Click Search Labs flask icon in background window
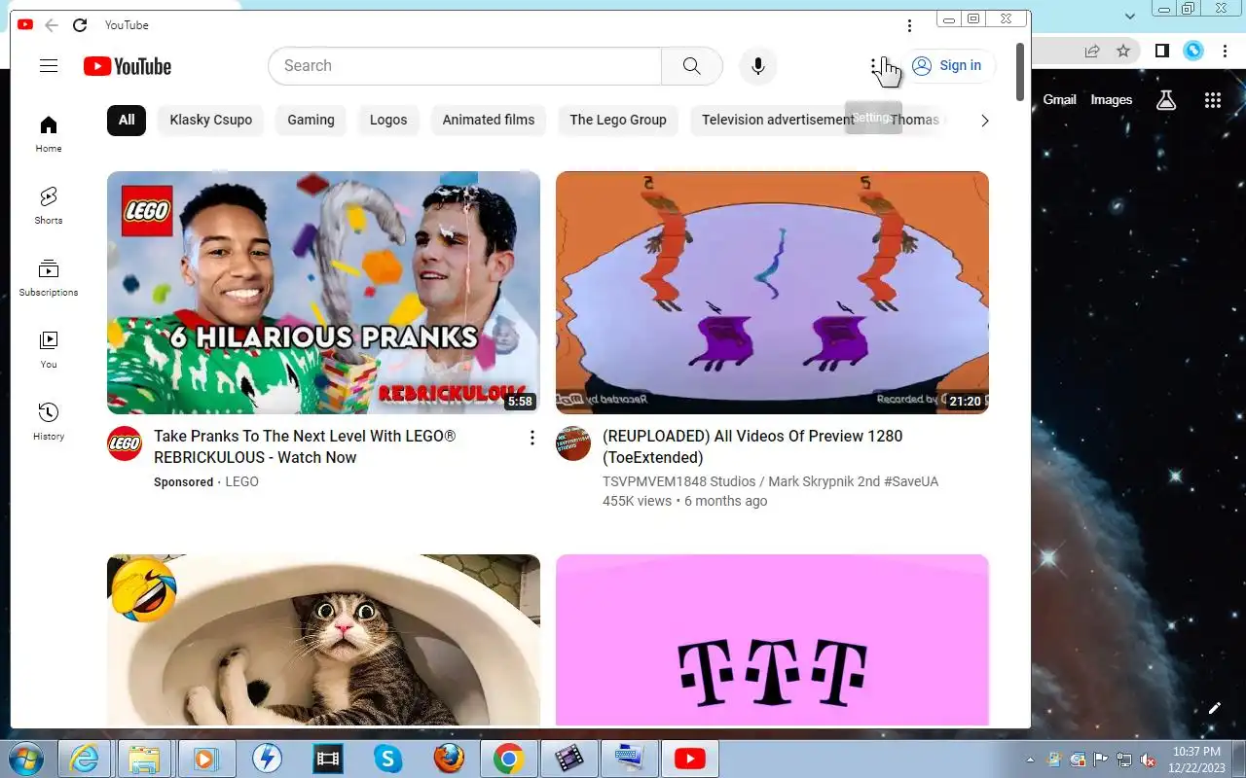The width and height of the screenshot is (1246, 778). [1166, 99]
